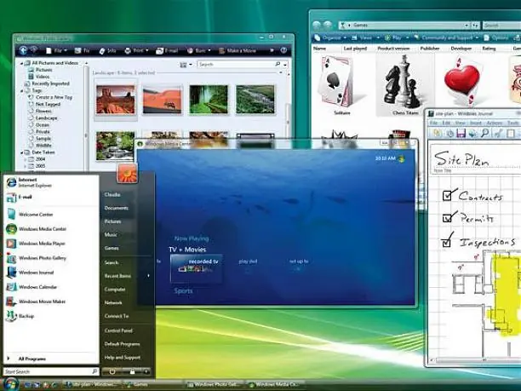Toggle the Inspections checkbox in Journal
Screen dimensions: 521x391
(x=447, y=243)
